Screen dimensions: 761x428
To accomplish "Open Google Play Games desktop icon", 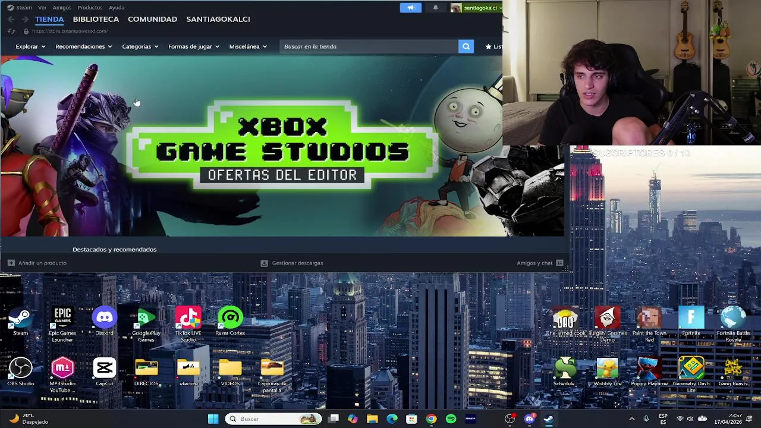I will pos(146,325).
